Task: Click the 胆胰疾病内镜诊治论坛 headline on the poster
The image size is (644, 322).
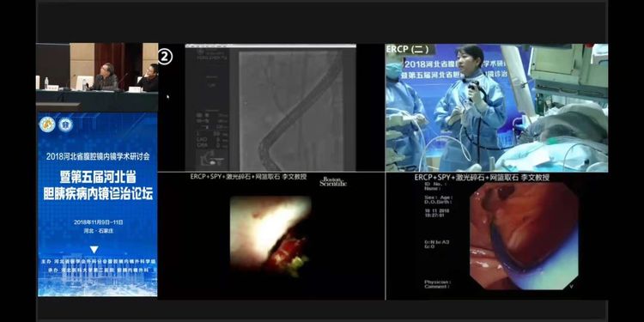Action: click(x=98, y=194)
